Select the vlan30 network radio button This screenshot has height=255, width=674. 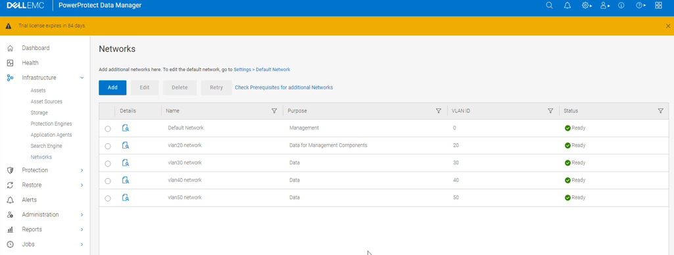pos(107,164)
